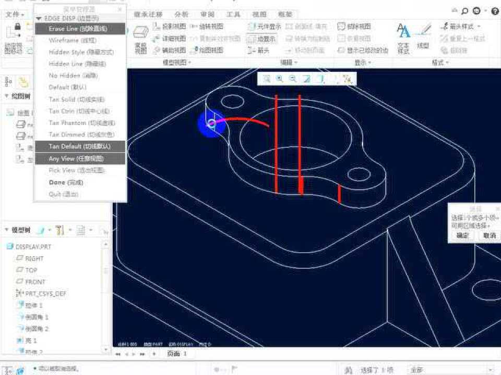
Task: Click zoom out magnifier on graphics toolbar
Action: pos(293,79)
